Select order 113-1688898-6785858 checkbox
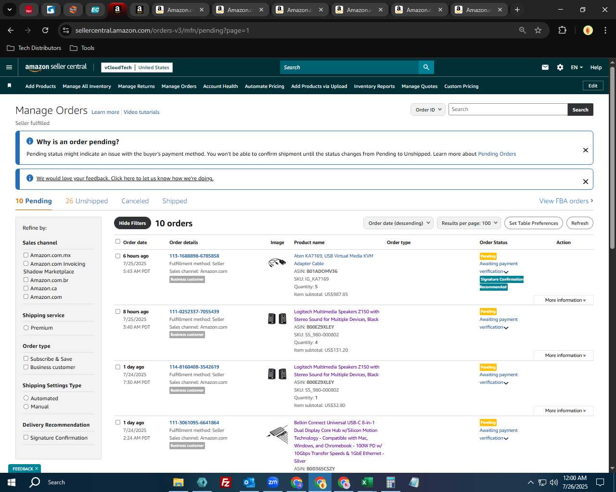 click(x=118, y=256)
